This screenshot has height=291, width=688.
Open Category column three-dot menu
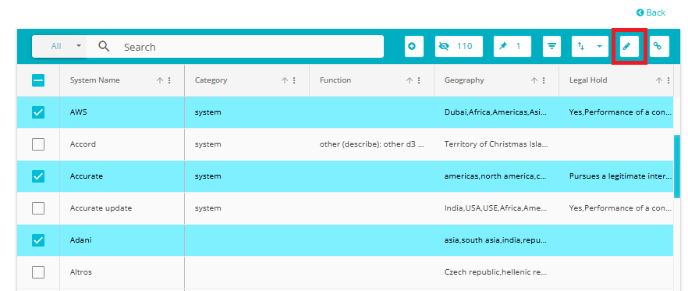294,80
